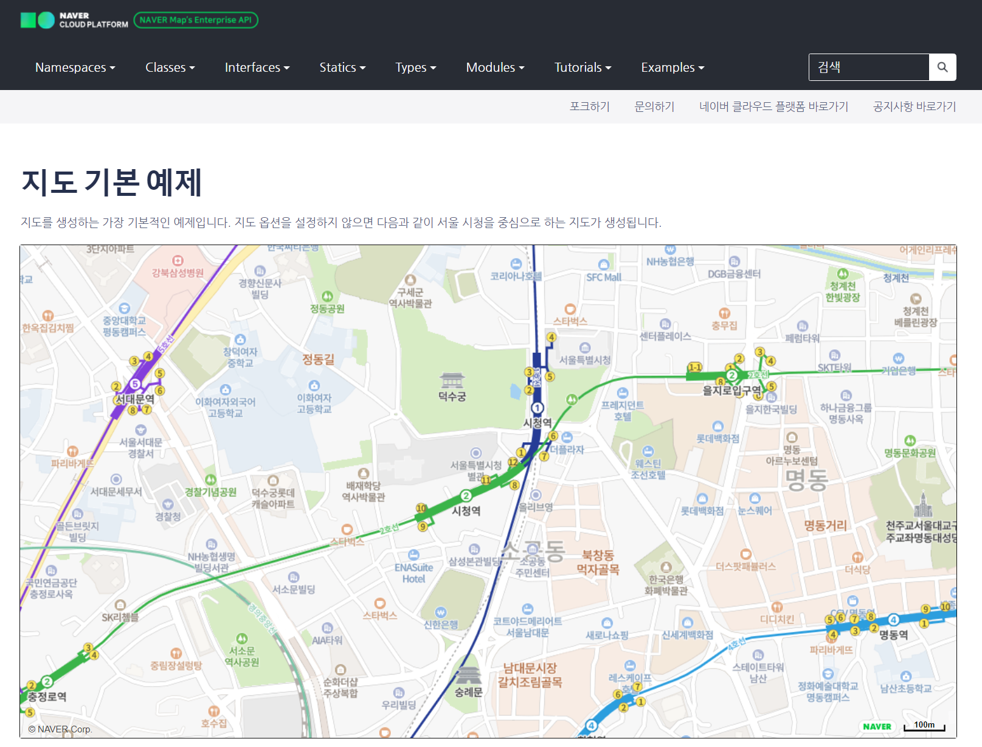
Task: Click the 명동거리 label on the map
Action: pos(826,525)
